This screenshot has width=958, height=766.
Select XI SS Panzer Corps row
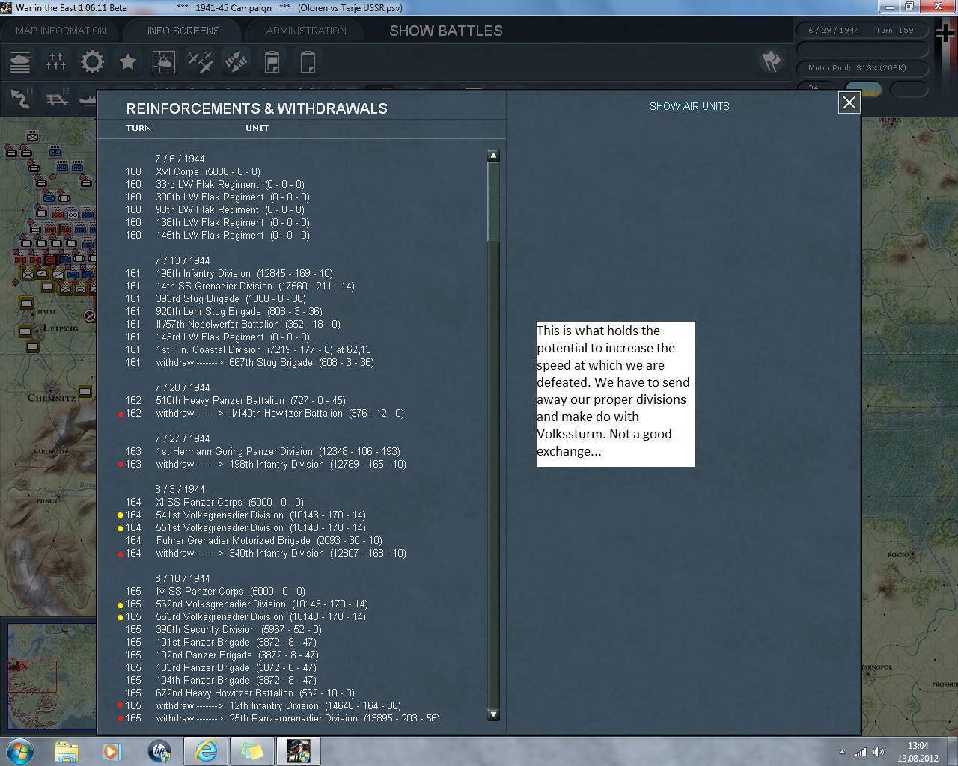click(x=215, y=502)
